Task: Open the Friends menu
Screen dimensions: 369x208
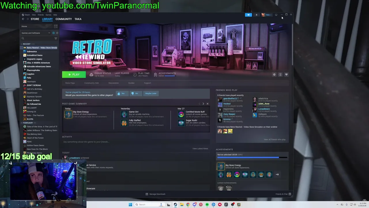Action: tap(41, 15)
